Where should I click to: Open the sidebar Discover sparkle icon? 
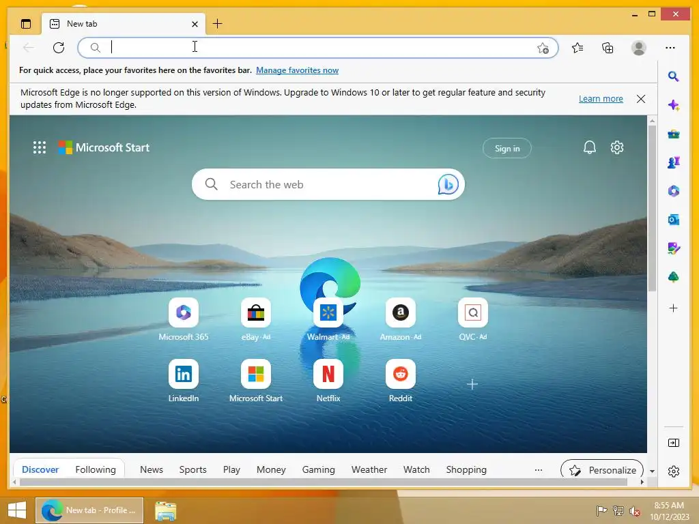pos(674,105)
